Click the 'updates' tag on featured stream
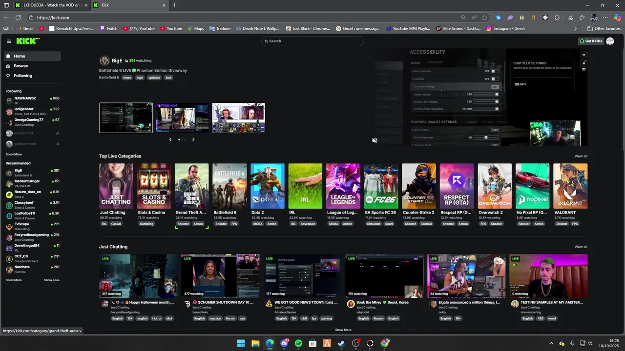This screenshot has height=351, width=625. pos(154,78)
